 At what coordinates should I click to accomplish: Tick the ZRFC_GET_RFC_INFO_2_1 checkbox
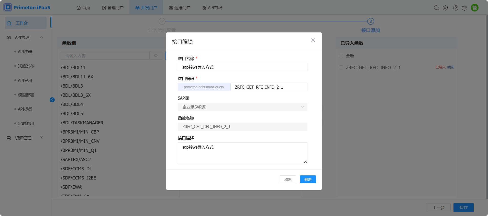click(x=341, y=67)
